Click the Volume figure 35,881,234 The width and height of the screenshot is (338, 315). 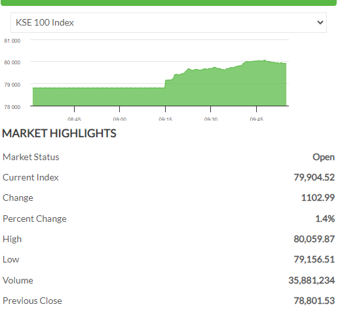pyautogui.click(x=311, y=280)
